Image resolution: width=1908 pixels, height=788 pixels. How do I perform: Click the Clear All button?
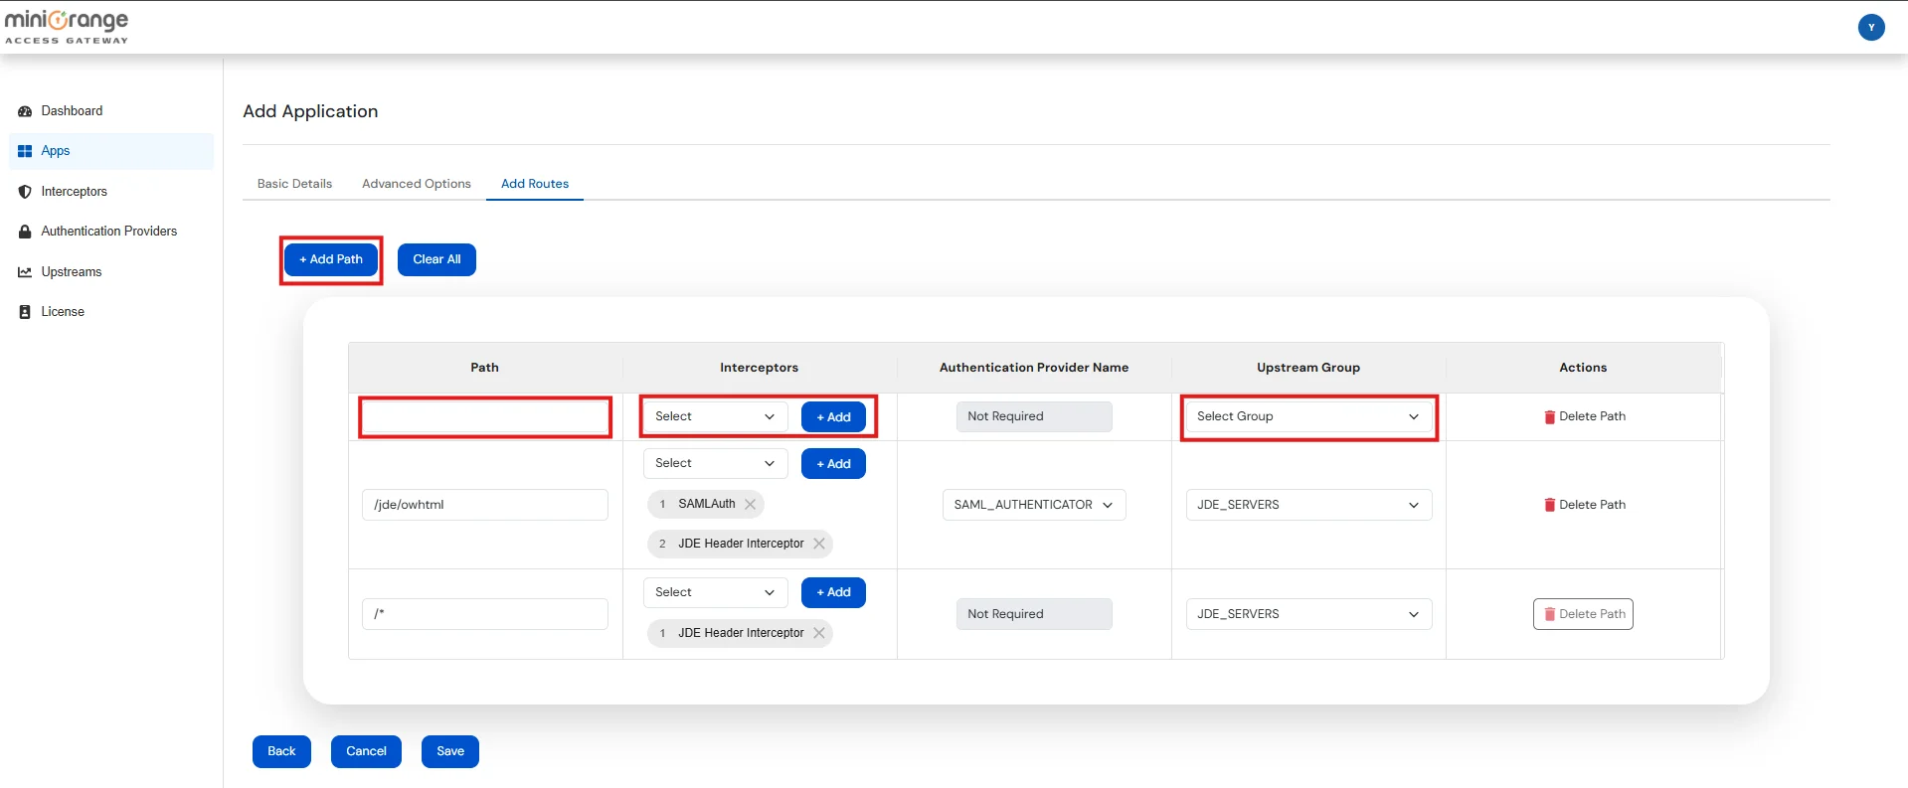(436, 259)
